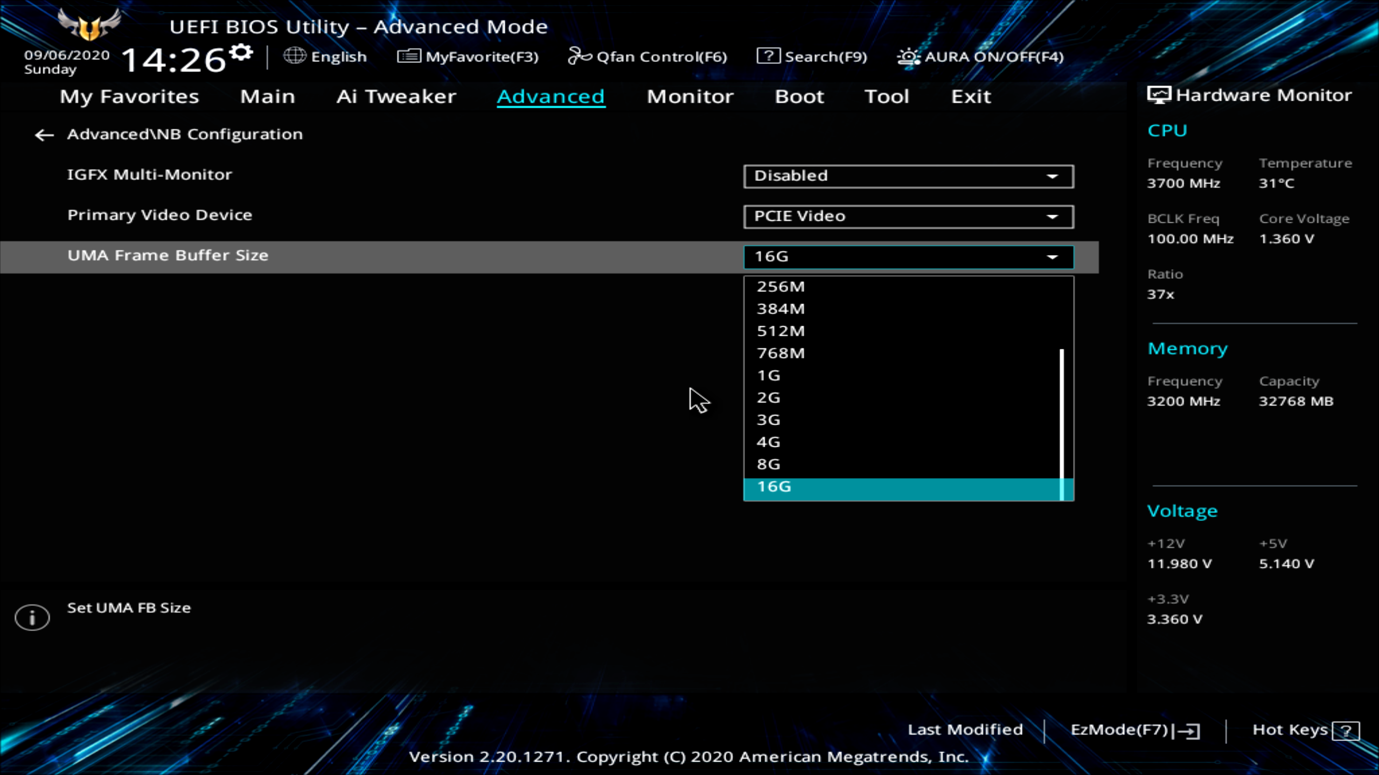Screen dimensions: 1379x775
Task: Expand the Primary Video Device dropdown
Action: click(908, 216)
